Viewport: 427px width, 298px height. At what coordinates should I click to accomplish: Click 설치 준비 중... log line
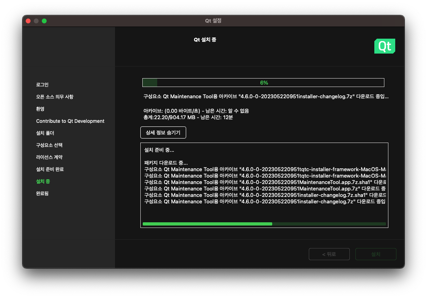click(159, 150)
